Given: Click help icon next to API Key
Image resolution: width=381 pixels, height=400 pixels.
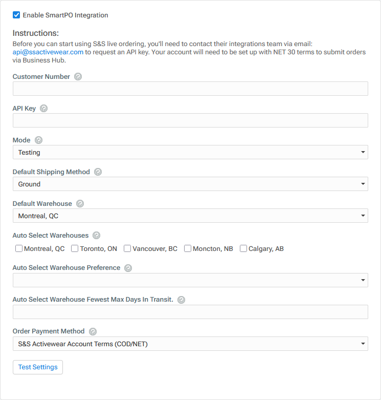Looking at the screenshot, I should (x=44, y=109).
